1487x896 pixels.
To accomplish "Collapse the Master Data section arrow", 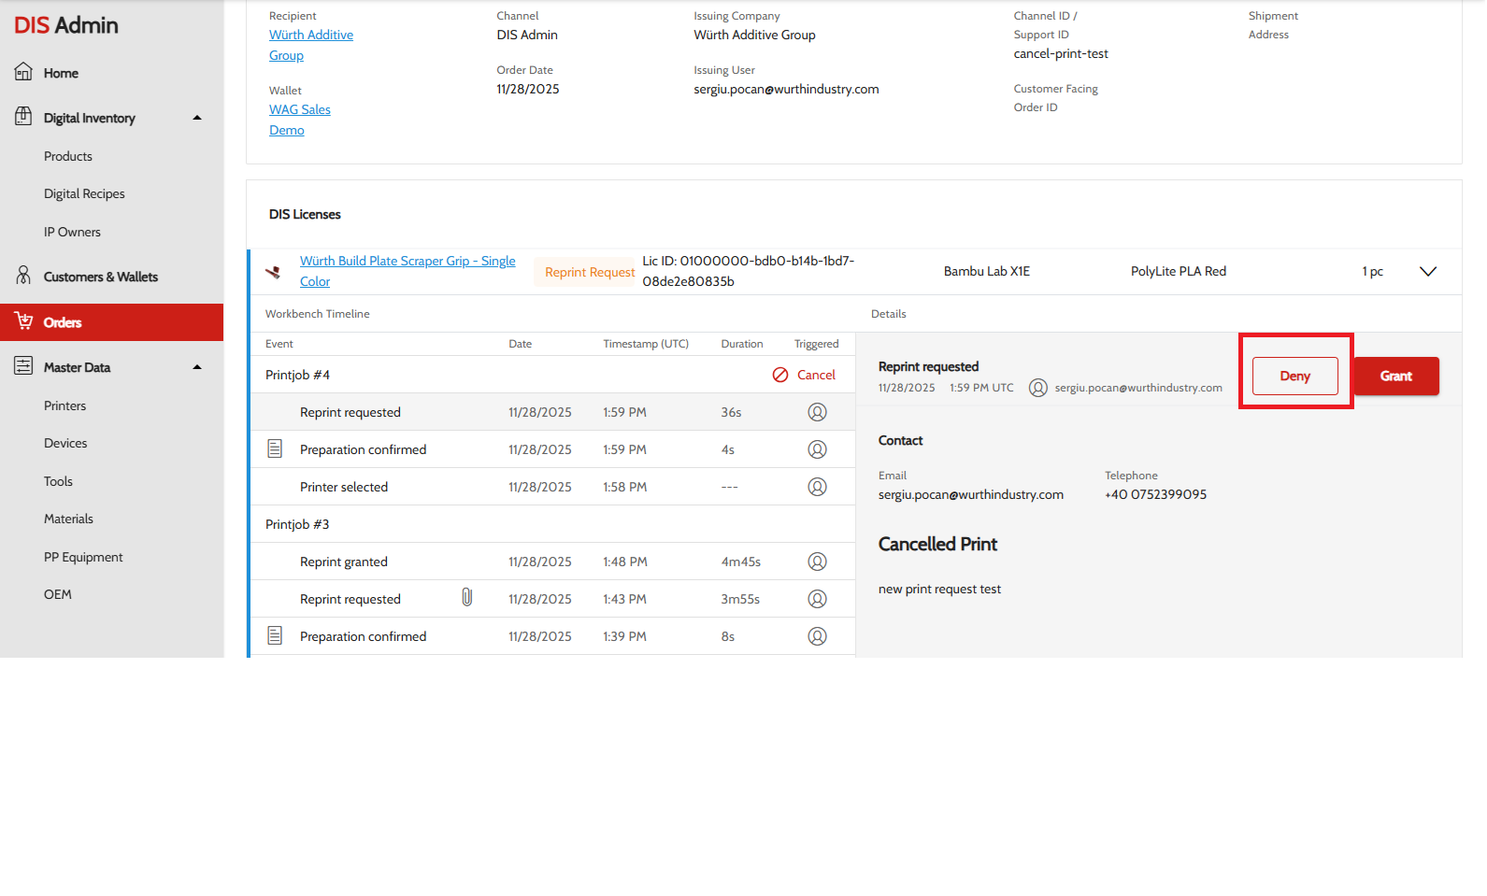I will (x=197, y=367).
